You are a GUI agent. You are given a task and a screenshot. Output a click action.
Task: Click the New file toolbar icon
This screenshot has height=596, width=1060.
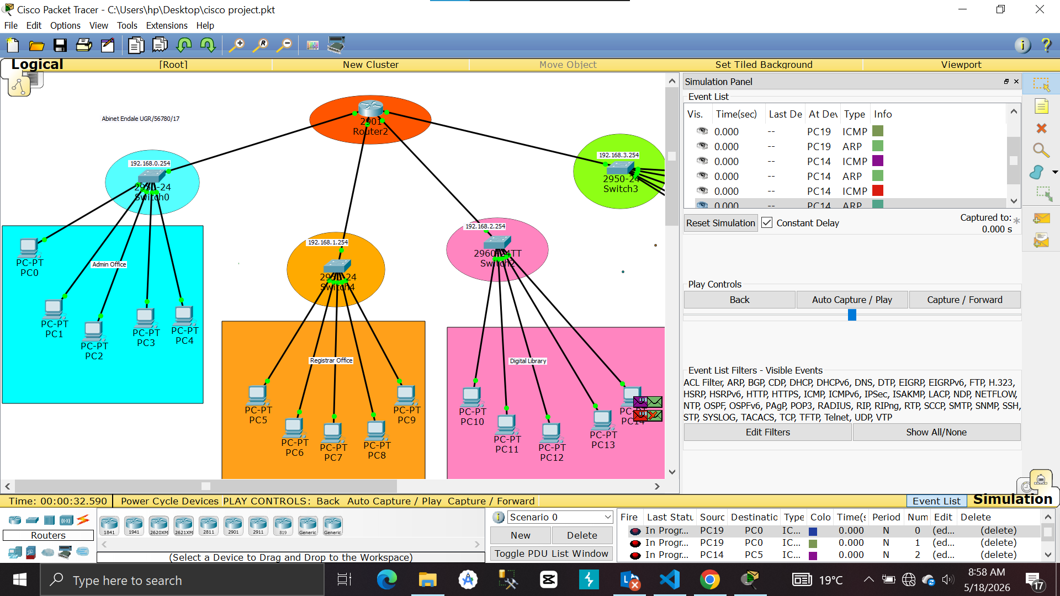pos(12,45)
